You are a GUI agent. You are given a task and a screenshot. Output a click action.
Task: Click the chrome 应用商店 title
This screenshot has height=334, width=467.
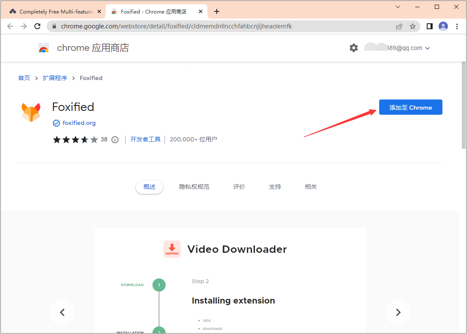(93, 48)
